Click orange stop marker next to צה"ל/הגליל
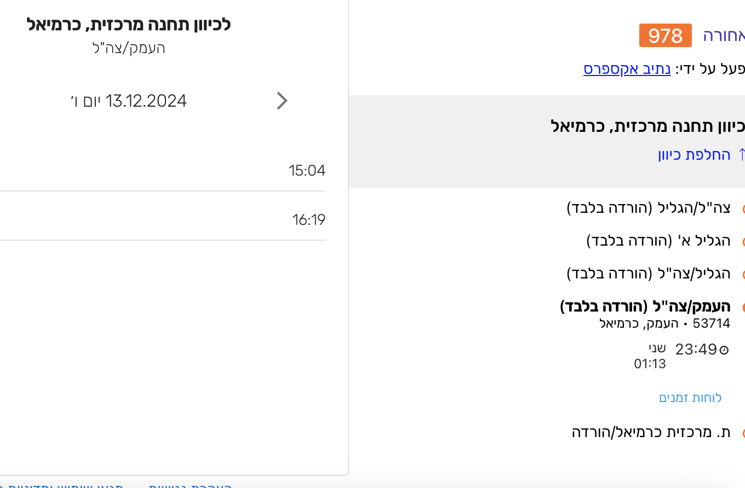The image size is (745, 488). (x=743, y=209)
